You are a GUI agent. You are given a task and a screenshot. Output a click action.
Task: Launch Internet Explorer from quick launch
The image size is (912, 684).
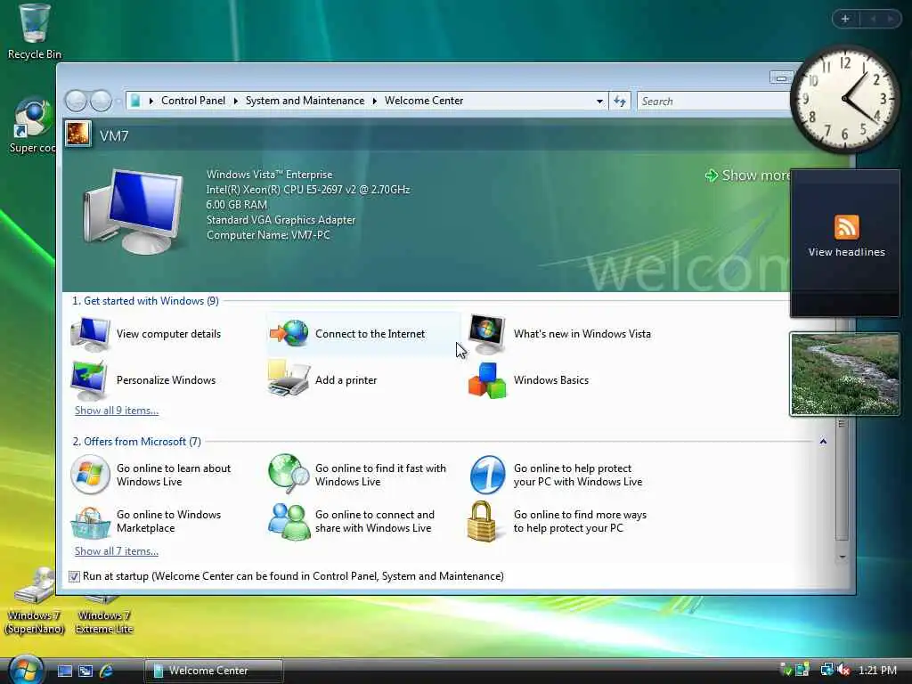click(106, 671)
